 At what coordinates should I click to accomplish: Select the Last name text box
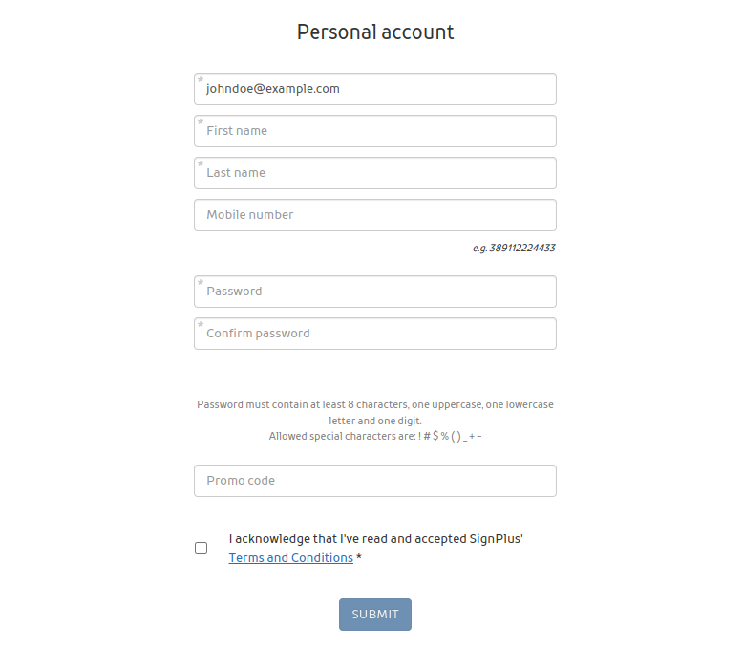(374, 173)
